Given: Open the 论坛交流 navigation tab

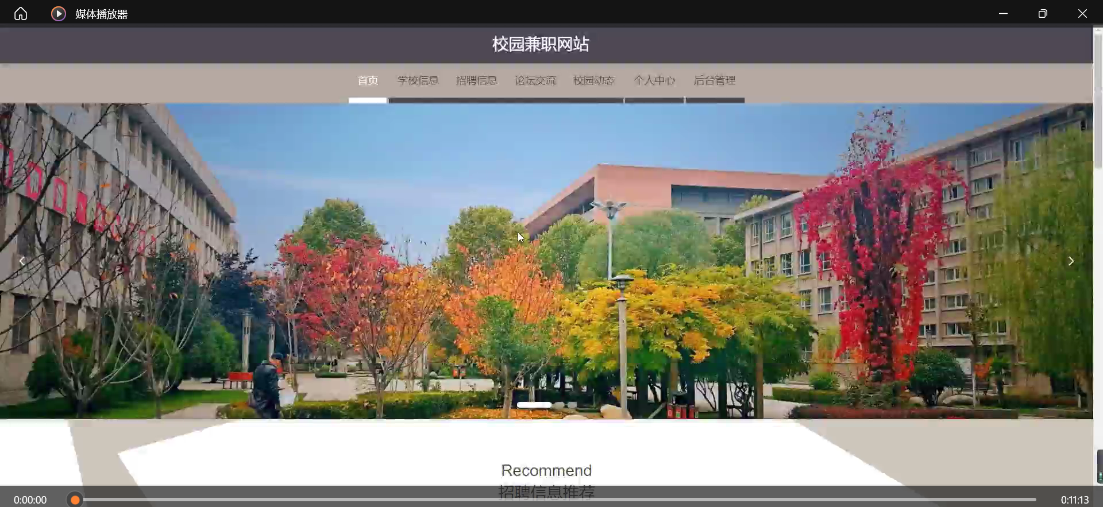Looking at the screenshot, I should tap(535, 80).
